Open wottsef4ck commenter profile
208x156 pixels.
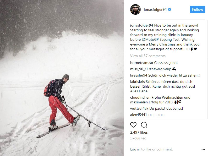point(139,108)
